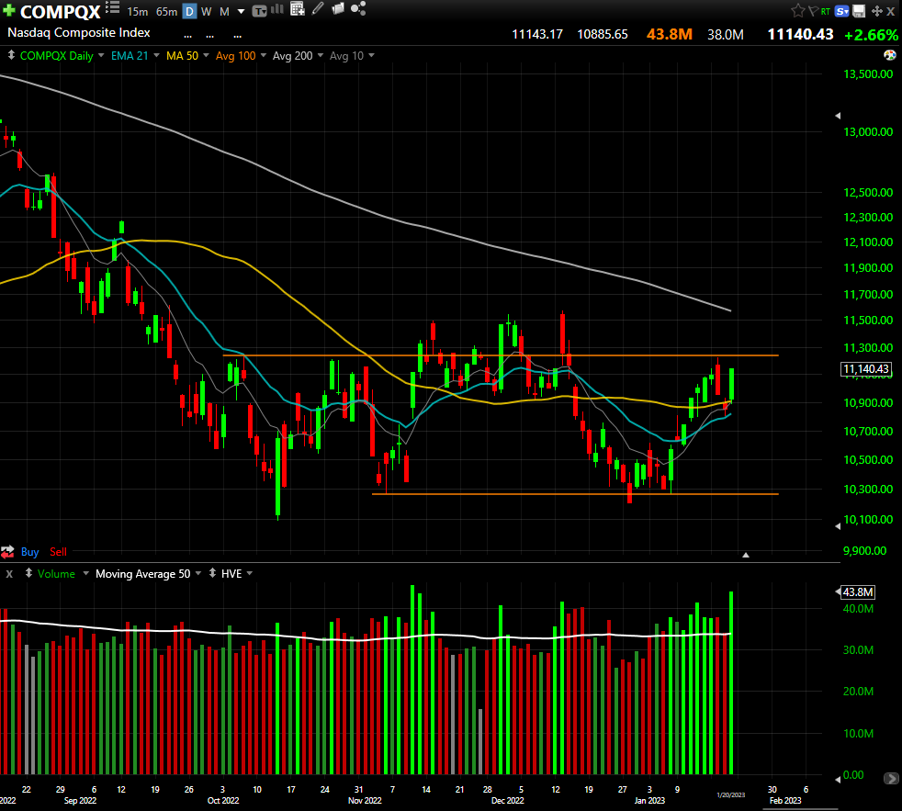Select the pencil drawing tool
The height and width of the screenshot is (811, 902).
point(318,8)
